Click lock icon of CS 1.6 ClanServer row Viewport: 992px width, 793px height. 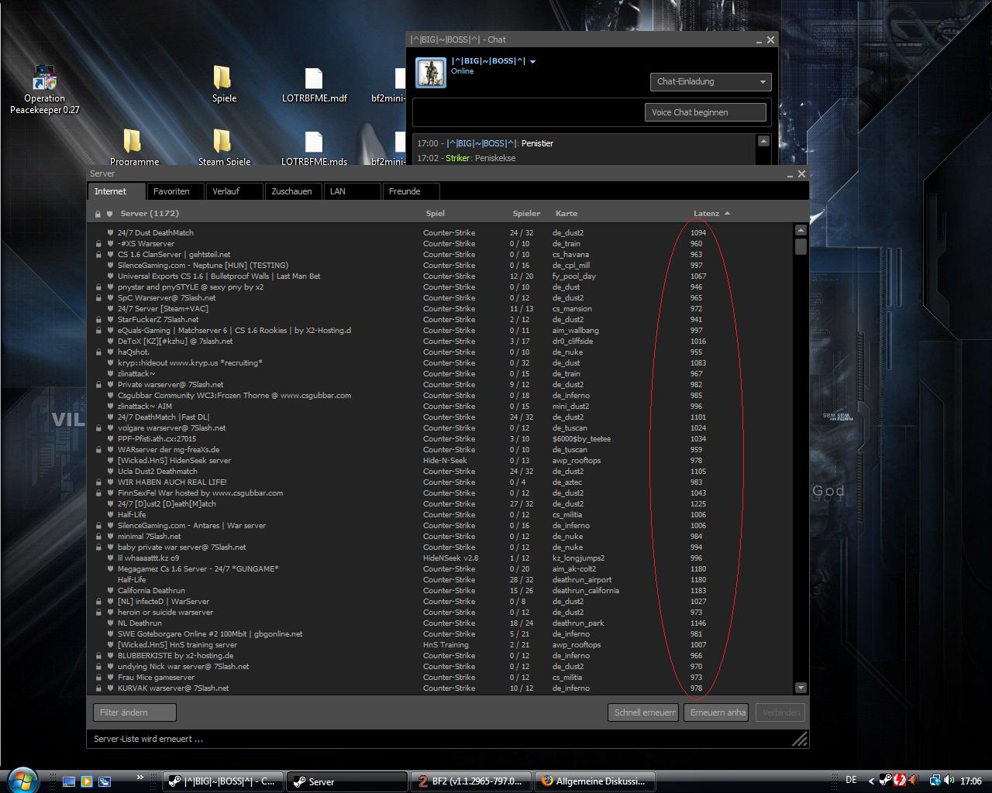pos(98,255)
